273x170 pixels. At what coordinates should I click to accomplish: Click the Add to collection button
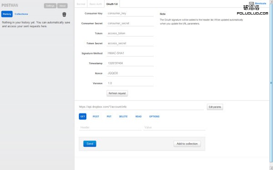(x=187, y=144)
